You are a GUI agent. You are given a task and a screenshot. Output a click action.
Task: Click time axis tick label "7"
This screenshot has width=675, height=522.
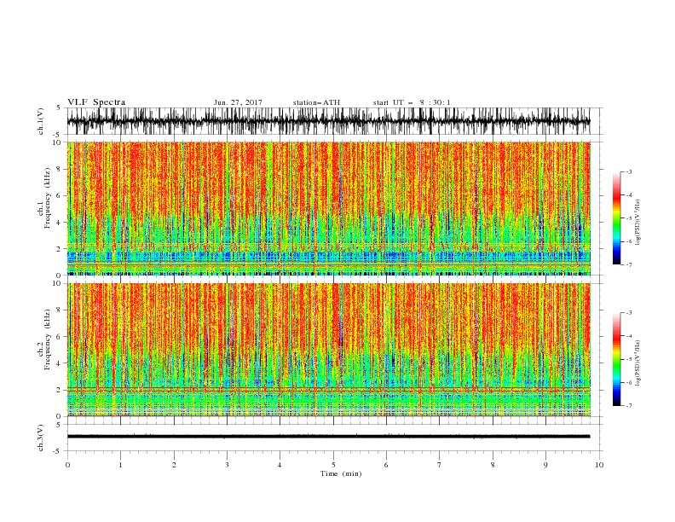[x=440, y=465]
